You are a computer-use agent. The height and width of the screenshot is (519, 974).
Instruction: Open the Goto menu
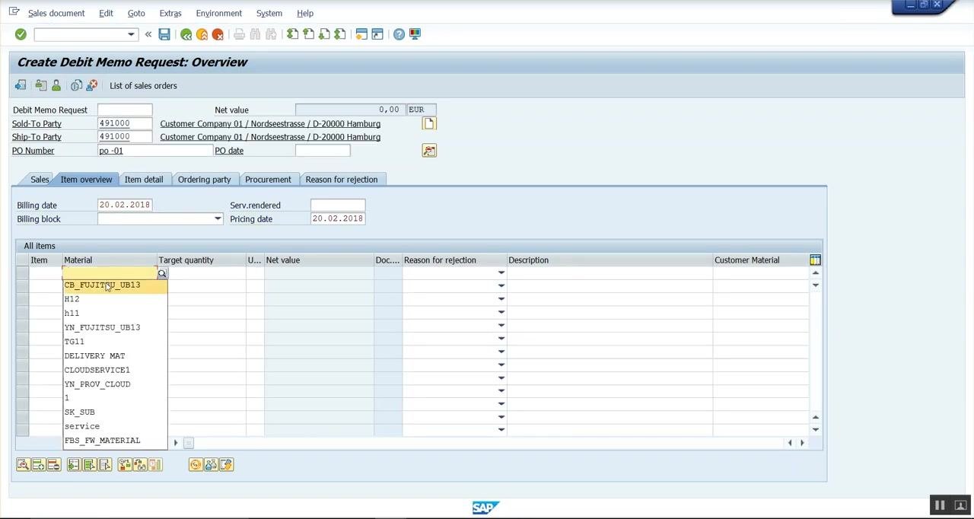point(136,13)
